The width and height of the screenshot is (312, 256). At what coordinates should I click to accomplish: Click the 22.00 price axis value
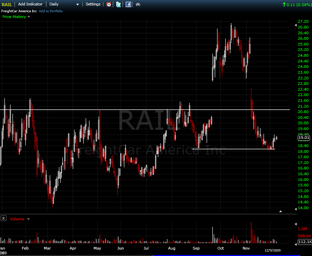coord(303,95)
